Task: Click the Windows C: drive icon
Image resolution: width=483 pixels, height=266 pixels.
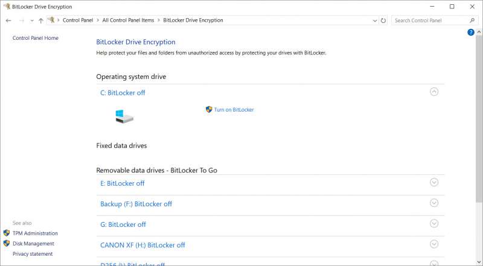Action: pos(124,116)
